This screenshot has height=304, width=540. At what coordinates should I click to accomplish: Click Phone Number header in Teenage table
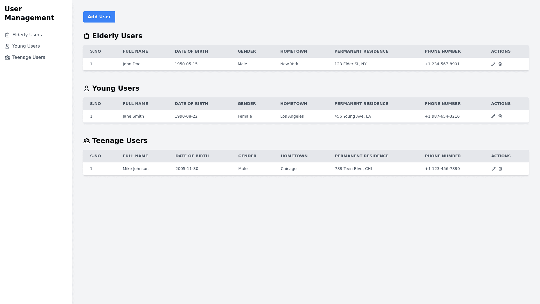(x=443, y=156)
